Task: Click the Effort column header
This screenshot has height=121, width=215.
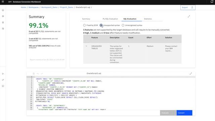Action: click(x=149, y=38)
